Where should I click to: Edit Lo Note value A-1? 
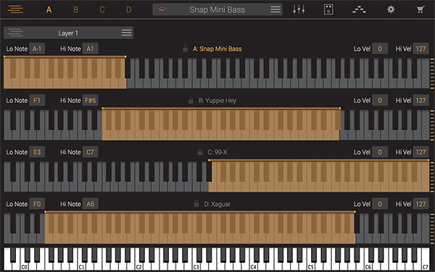coord(37,49)
